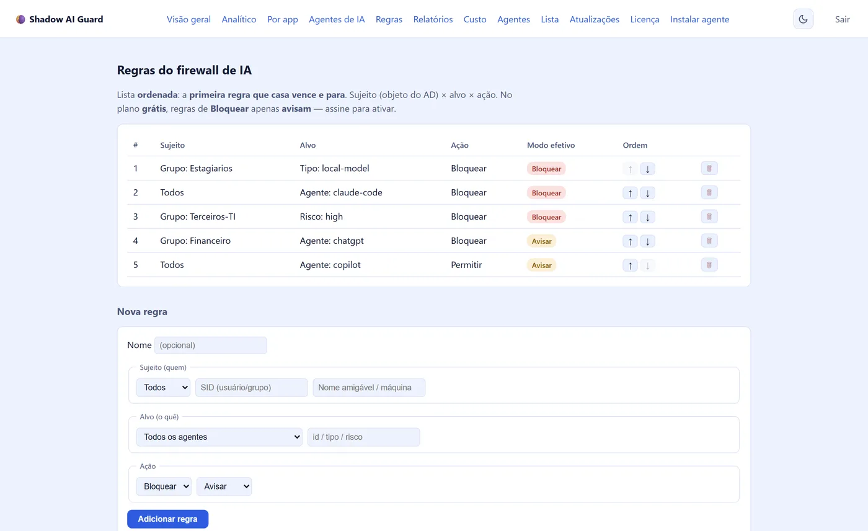Click the Shadow AI Guard logo icon
The height and width of the screenshot is (531, 868).
(20, 19)
